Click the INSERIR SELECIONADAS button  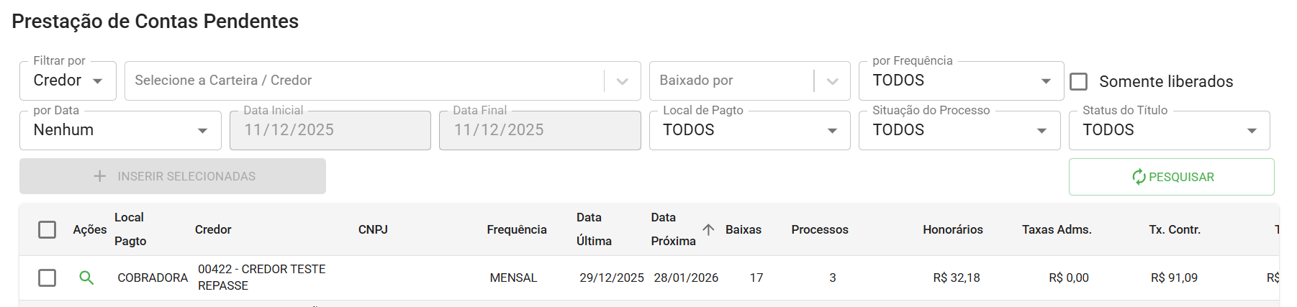(x=173, y=176)
